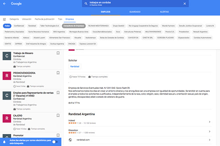Open CAJERO R logo thumbnail

[x=7, y=118]
